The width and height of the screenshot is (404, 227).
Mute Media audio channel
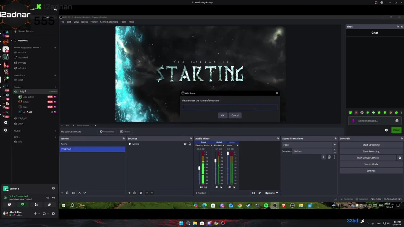[x=230, y=187]
